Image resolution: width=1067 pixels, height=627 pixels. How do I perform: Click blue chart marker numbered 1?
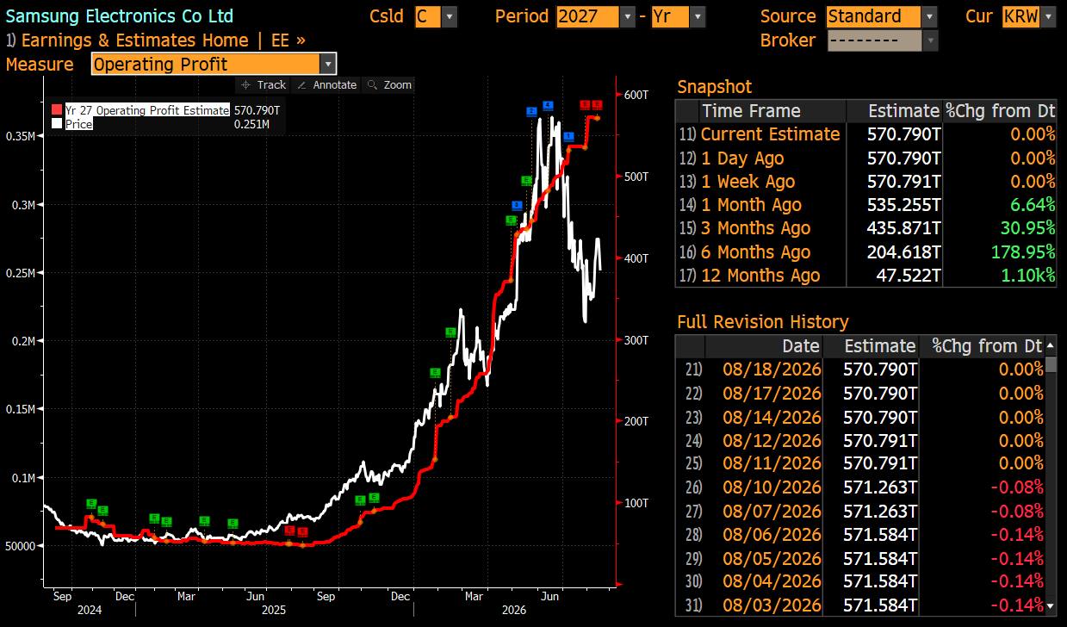point(568,137)
